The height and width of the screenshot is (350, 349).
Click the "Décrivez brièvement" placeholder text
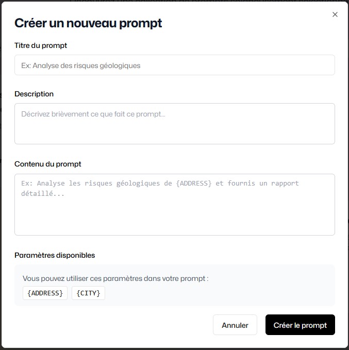[x=93, y=114]
